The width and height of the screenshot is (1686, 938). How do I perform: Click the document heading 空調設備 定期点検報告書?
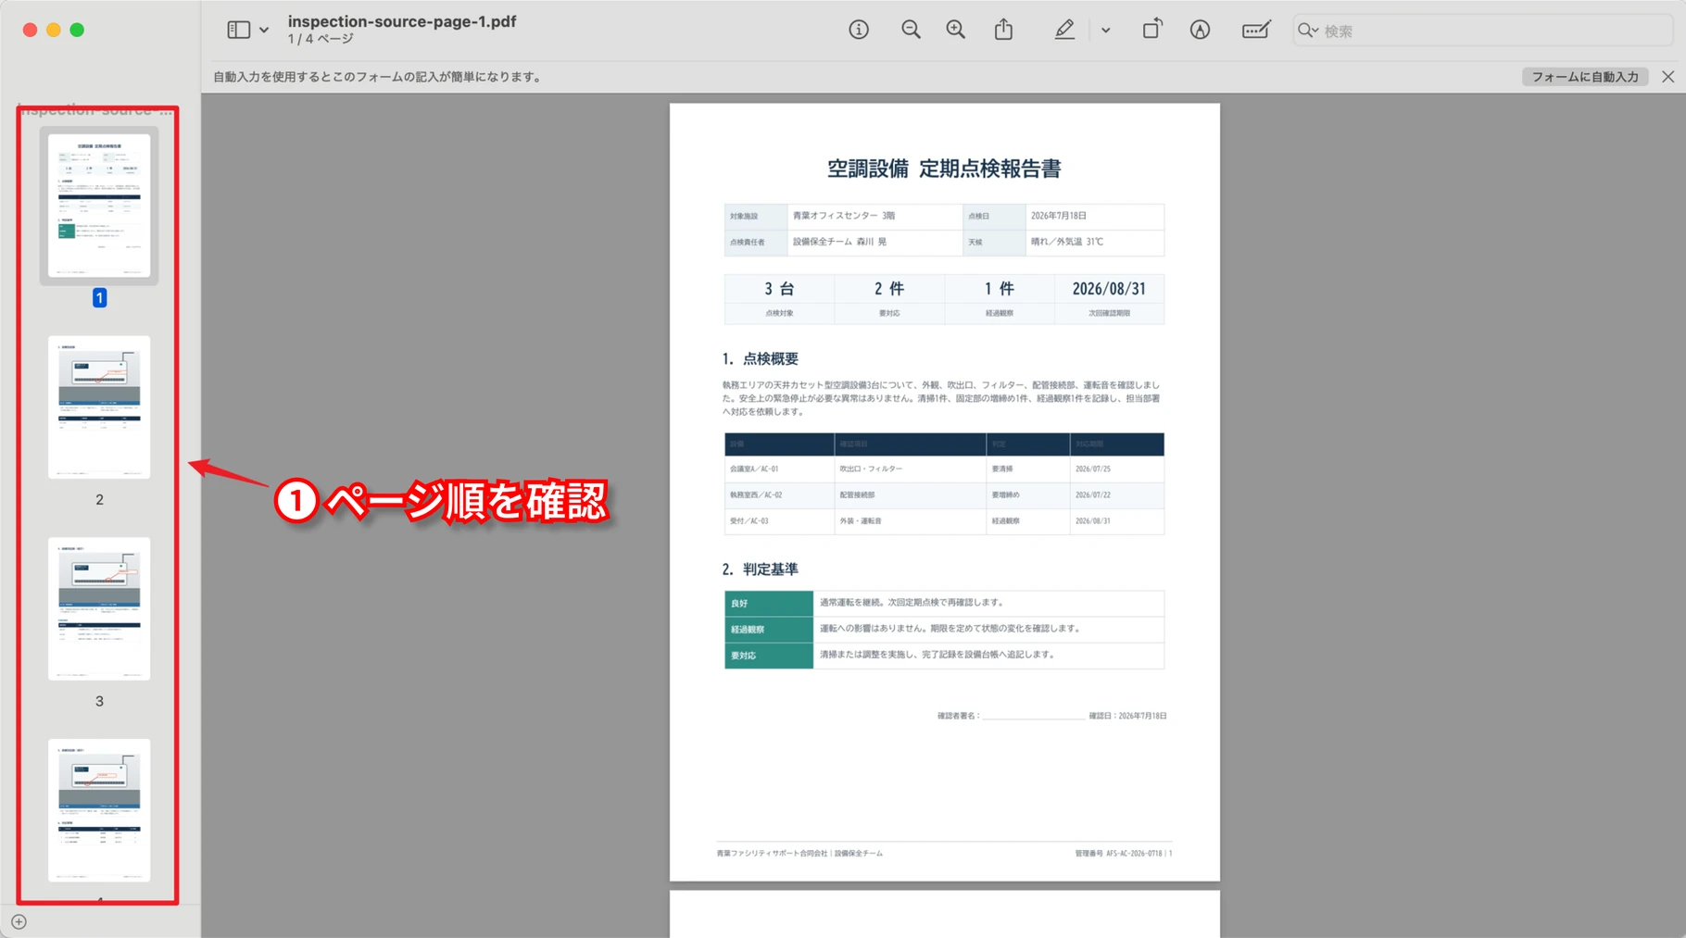tap(944, 169)
